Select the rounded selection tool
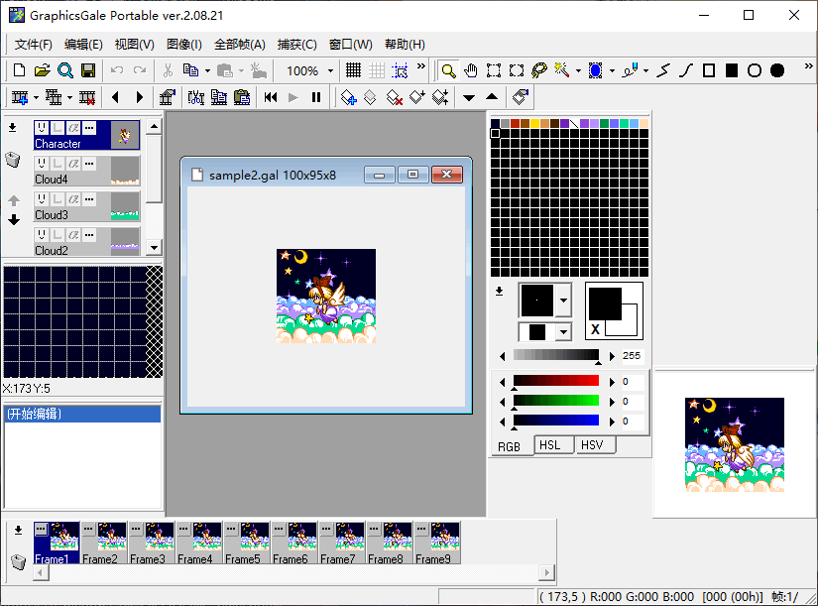Screen dimensions: 818x606 point(517,70)
